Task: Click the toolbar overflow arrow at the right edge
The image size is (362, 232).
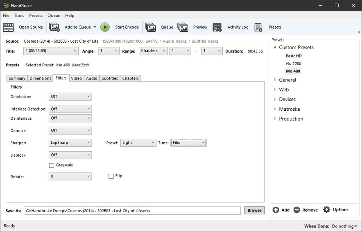Action: coord(359,32)
